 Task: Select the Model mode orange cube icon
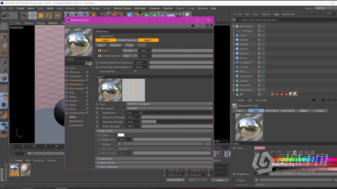[4, 78]
